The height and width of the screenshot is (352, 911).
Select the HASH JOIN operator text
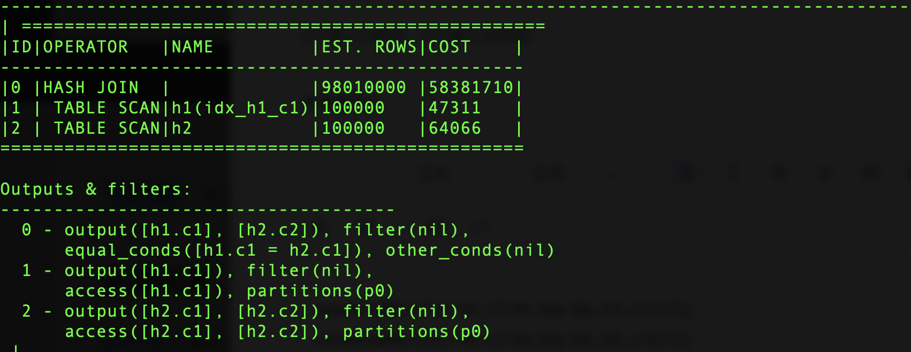tap(91, 88)
